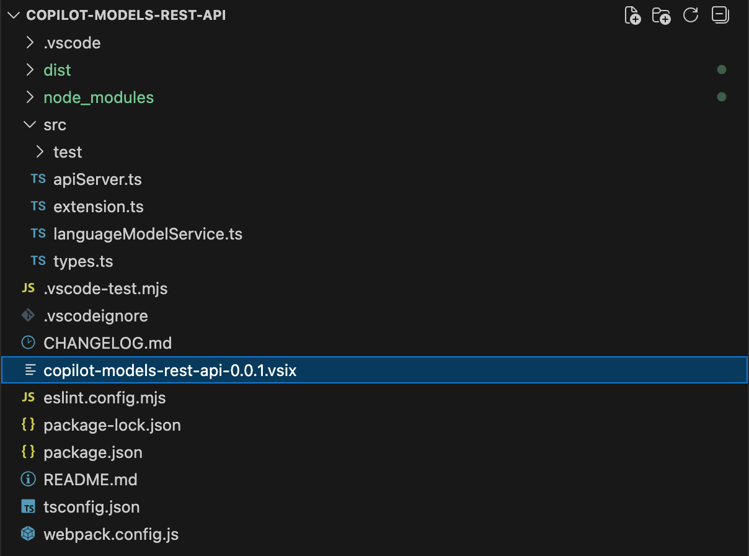Select the copilot-models-rest-api-0.0.1.vsix file
749x556 pixels.
[x=170, y=370]
